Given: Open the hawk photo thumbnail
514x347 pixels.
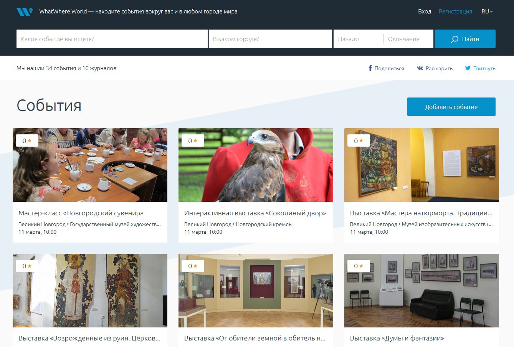Looking at the screenshot, I should [x=256, y=165].
